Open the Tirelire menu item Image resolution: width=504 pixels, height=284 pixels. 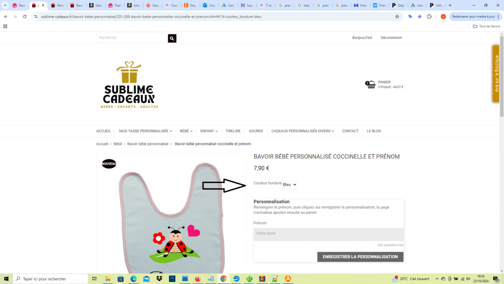pyautogui.click(x=233, y=131)
